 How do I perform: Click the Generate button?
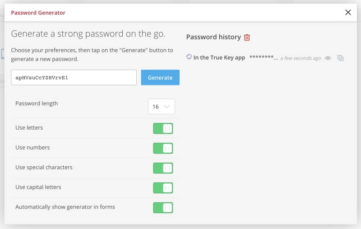[x=160, y=77]
